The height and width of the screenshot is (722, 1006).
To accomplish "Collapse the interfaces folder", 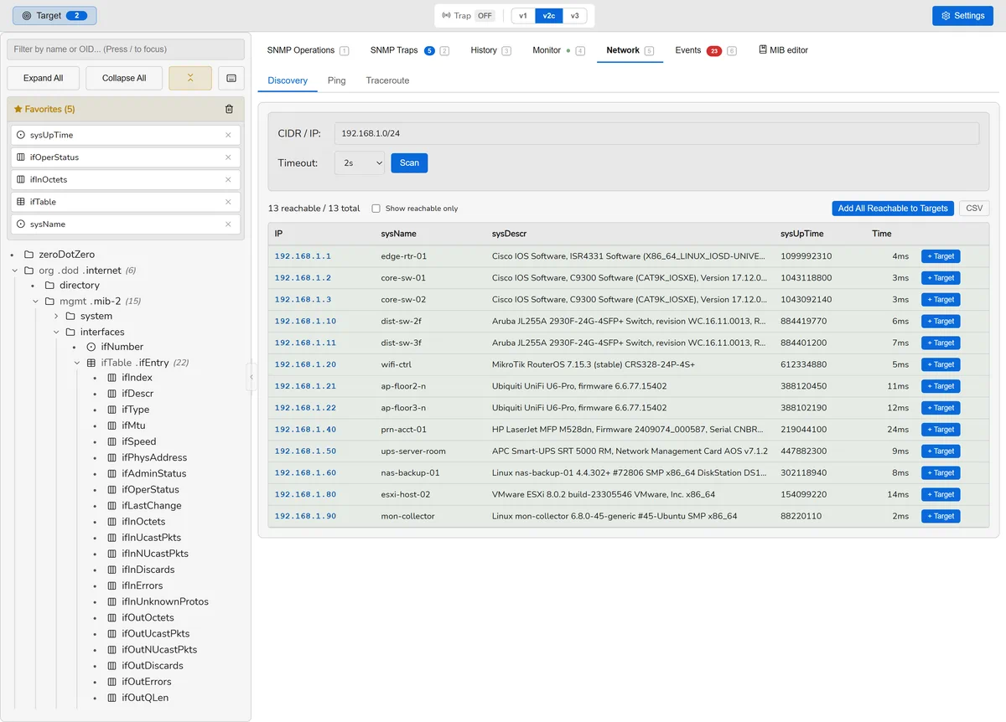I will [56, 333].
